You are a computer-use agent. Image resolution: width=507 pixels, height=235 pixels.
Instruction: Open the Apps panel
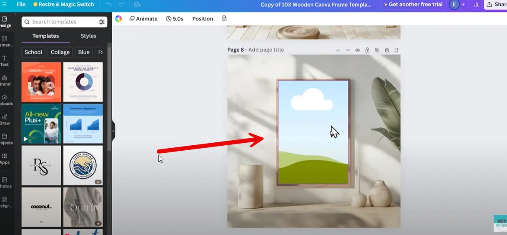pos(5,159)
